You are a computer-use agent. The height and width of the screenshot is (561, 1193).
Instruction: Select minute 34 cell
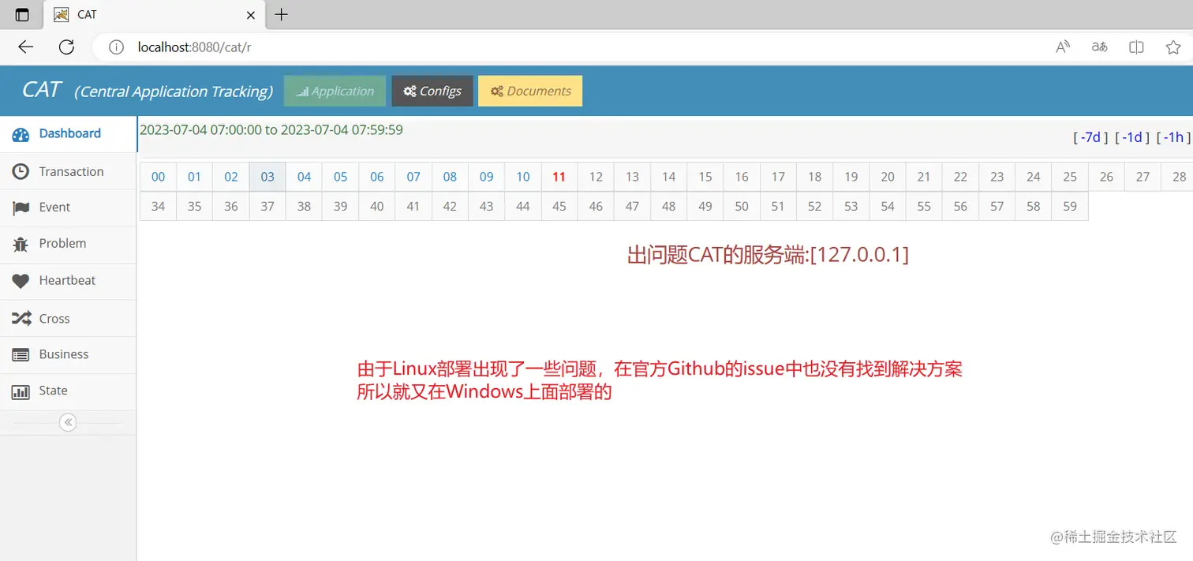tap(158, 207)
